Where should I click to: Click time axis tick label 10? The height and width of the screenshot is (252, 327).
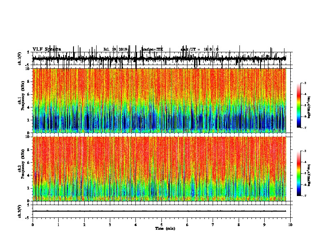pyautogui.click(x=290, y=225)
